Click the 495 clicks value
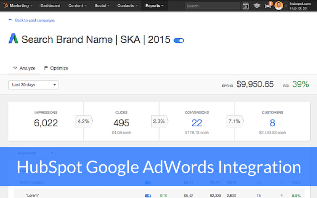 pyautogui.click(x=121, y=123)
